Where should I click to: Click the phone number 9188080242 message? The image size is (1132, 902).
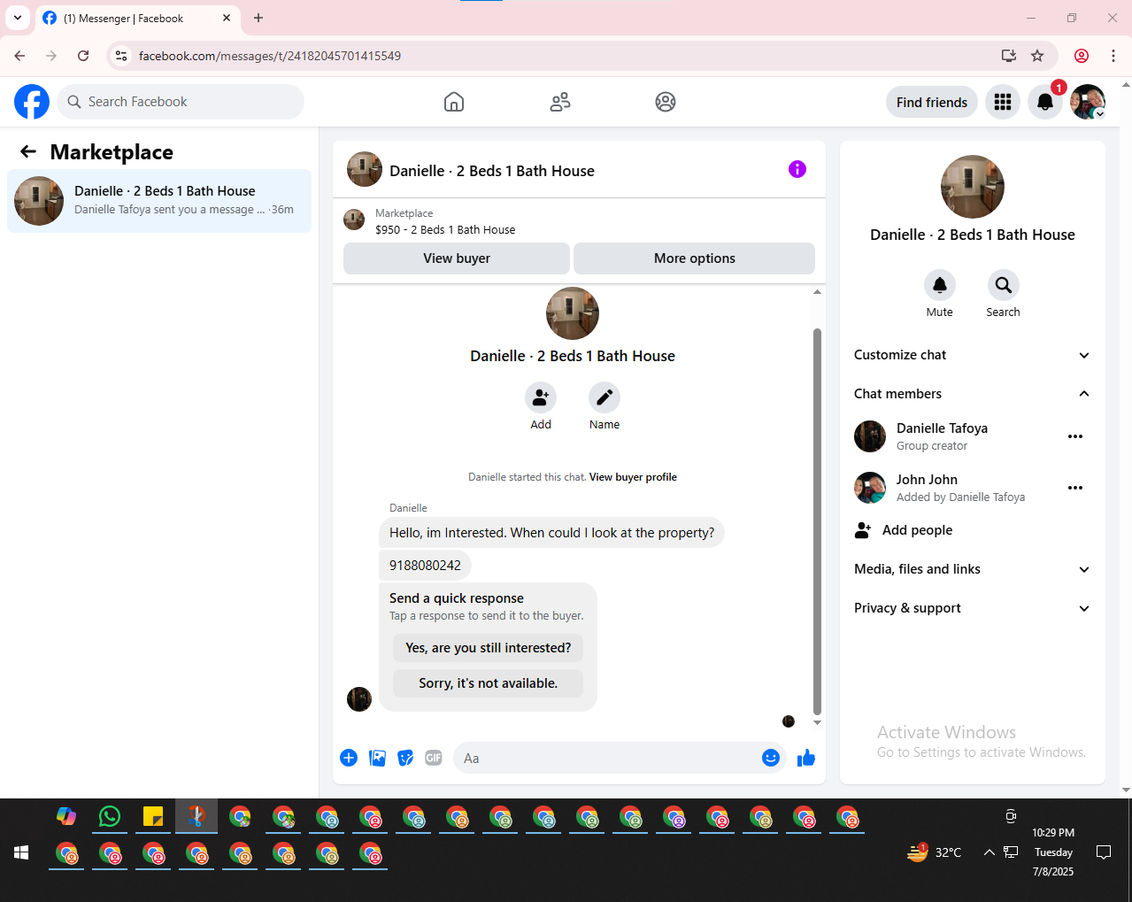pyautogui.click(x=425, y=566)
